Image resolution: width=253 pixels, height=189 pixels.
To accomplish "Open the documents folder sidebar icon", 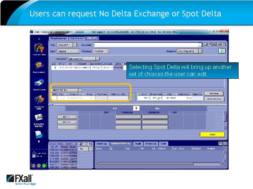I will tap(39, 134).
